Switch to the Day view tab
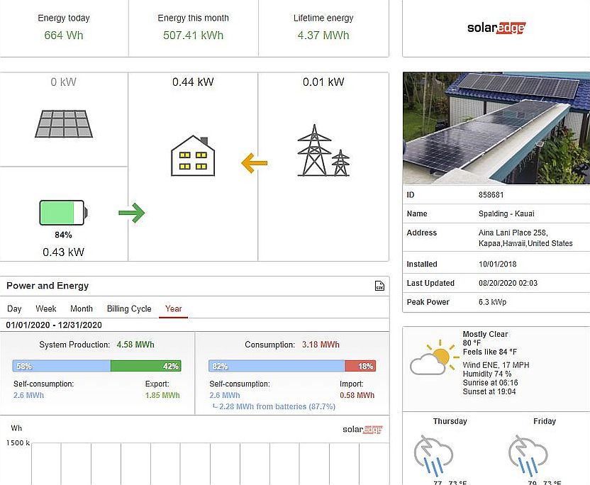The width and height of the screenshot is (590, 485). [14, 308]
